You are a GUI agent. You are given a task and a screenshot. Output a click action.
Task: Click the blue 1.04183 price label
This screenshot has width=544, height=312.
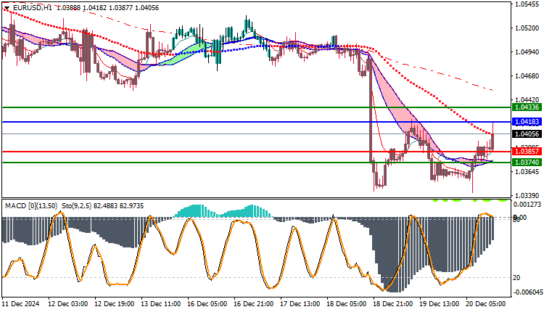(x=527, y=122)
